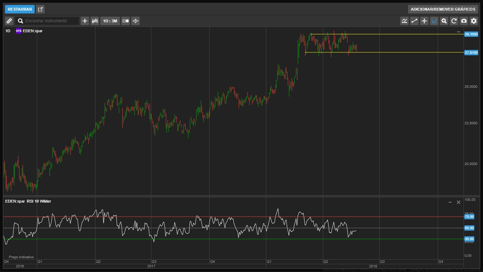The image size is (483, 272).
Task: Open the candlestick chart type selector
Action: [95, 21]
